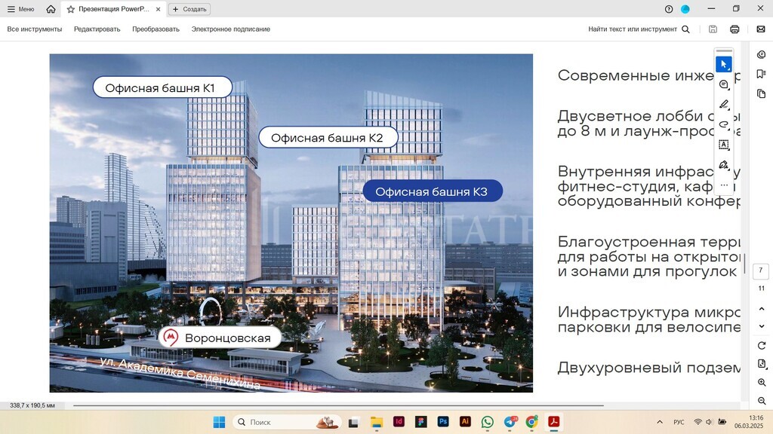Click the print icon
The height and width of the screenshot is (434, 773).
[735, 29]
